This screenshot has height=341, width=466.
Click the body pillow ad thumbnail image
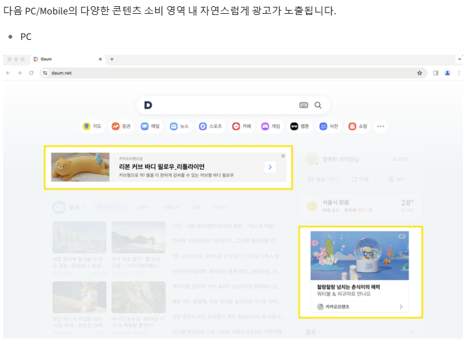pos(80,167)
